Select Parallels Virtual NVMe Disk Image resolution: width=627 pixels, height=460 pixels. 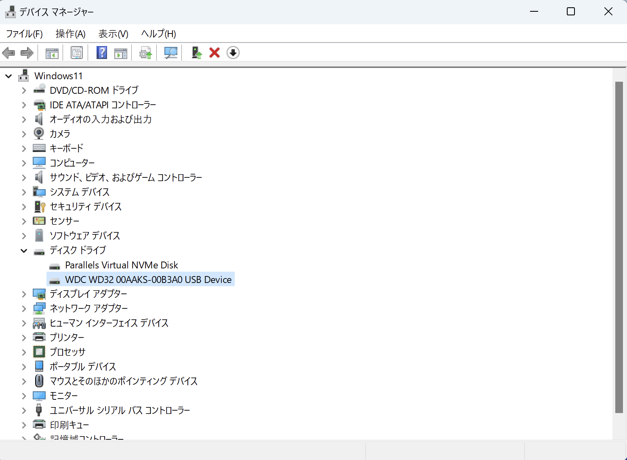121,265
